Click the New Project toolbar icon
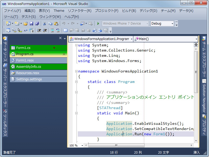Image resolution: width=209 pixels, height=157 pixels. (x=8, y=24)
